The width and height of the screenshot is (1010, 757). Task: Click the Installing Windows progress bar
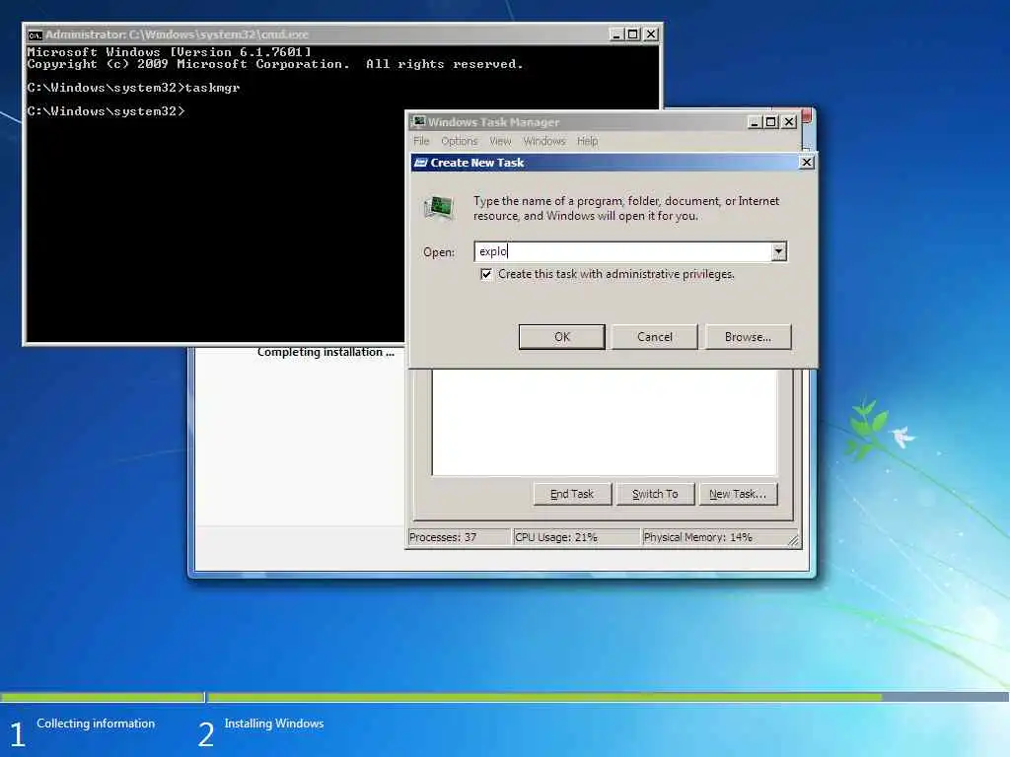click(x=608, y=697)
